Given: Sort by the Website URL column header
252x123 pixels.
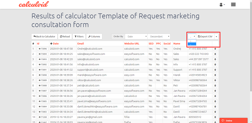Looking at the screenshot, I should coord(132,44).
